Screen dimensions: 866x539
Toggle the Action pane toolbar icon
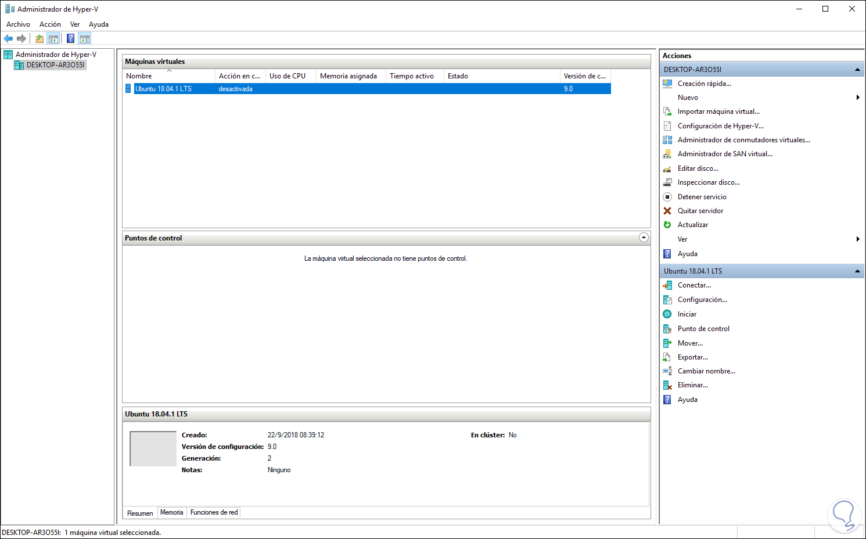[85, 39]
